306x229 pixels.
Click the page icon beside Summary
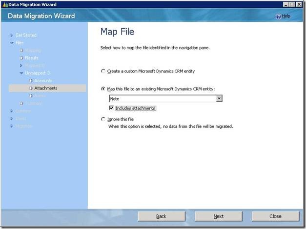[x=21, y=103]
